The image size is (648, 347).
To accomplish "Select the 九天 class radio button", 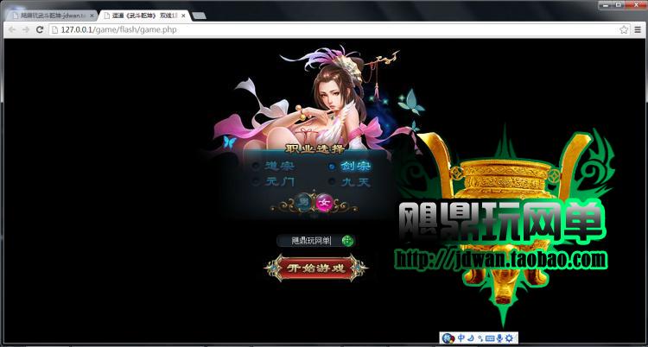I will coord(332,181).
